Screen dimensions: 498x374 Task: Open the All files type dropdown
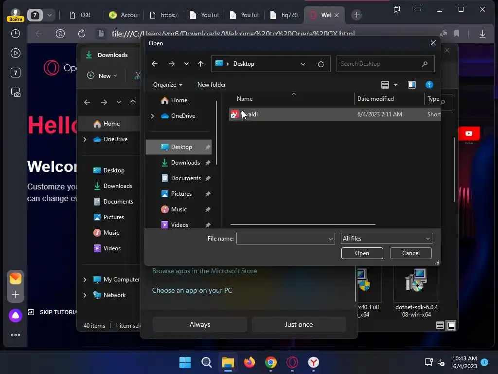pos(386,239)
